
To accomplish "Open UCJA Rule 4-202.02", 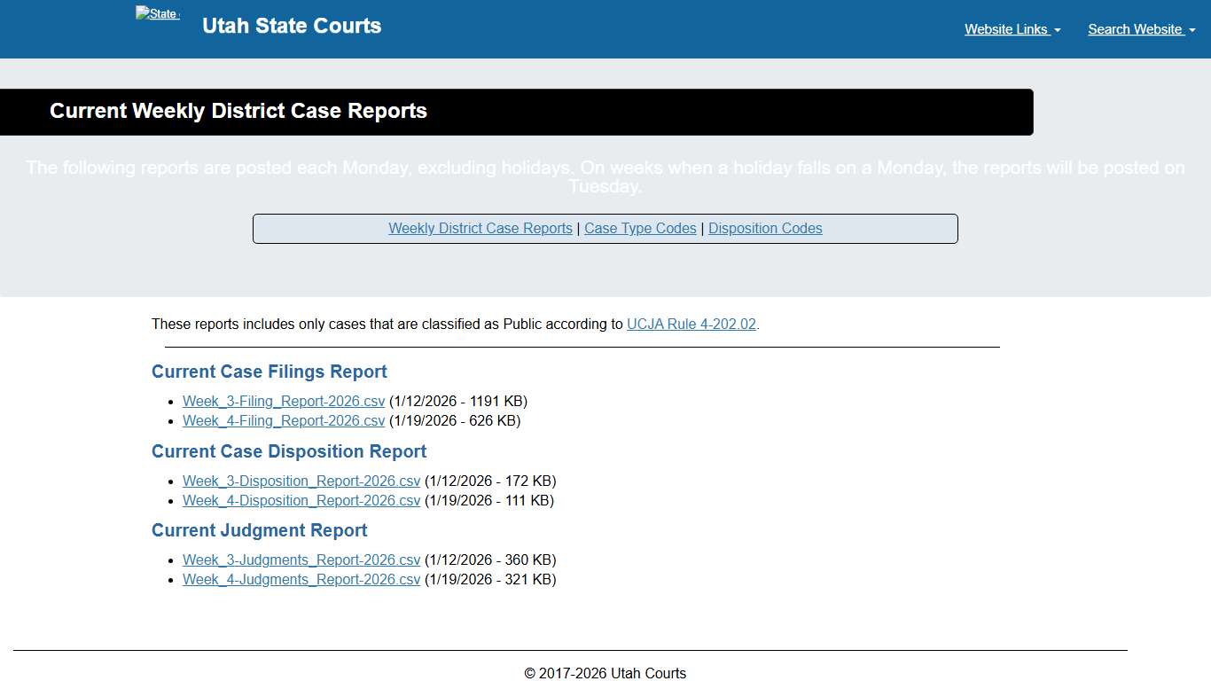I will coord(691,324).
